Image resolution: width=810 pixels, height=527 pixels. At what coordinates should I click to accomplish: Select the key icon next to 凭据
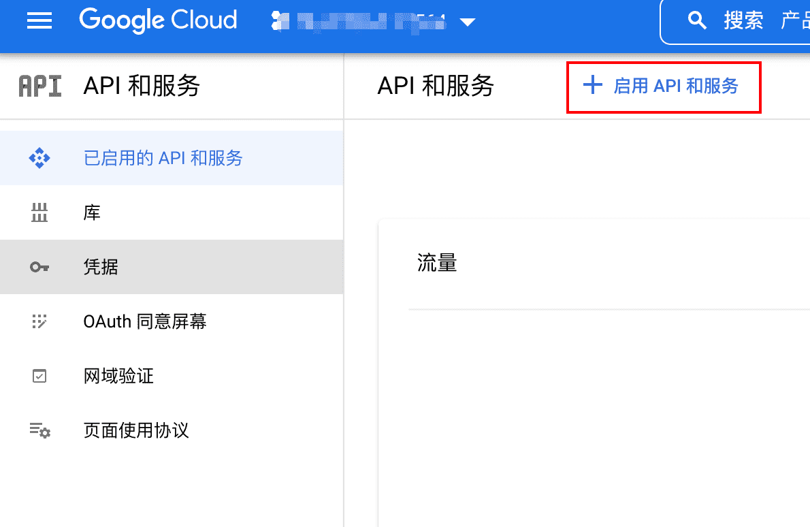point(39,267)
